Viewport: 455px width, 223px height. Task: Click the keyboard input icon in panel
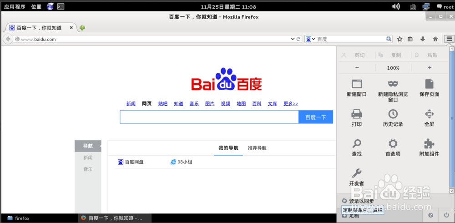413,7
